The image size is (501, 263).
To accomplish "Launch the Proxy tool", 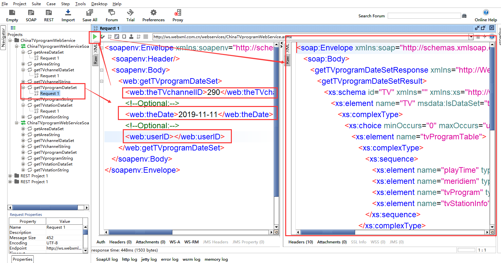I will 177,15.
